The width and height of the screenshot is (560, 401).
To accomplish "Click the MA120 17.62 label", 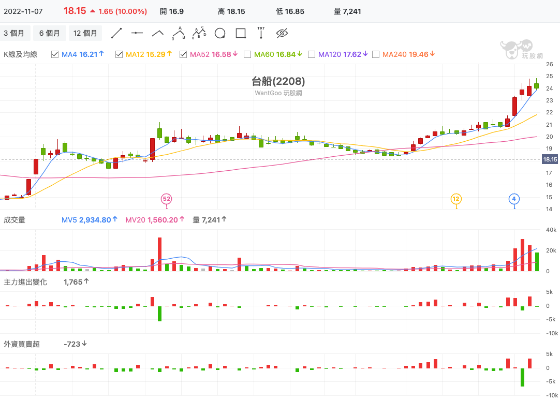I will pos(343,54).
